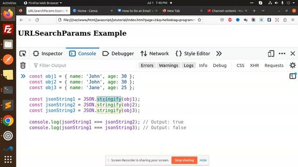Toggle the Warnings filter
The height and width of the screenshot is (167, 298).
point(169,65)
